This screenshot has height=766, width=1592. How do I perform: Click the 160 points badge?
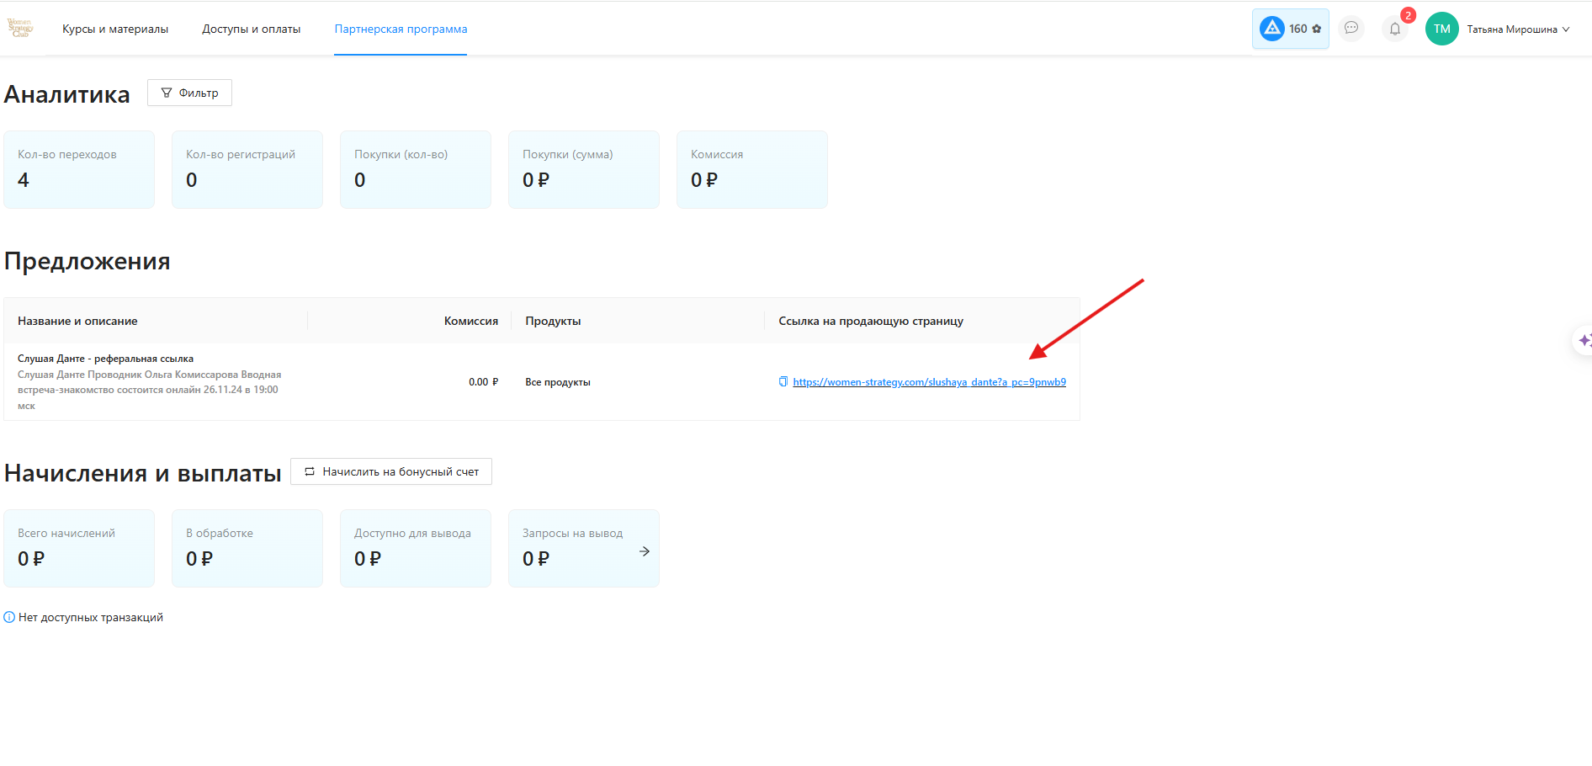click(1290, 29)
